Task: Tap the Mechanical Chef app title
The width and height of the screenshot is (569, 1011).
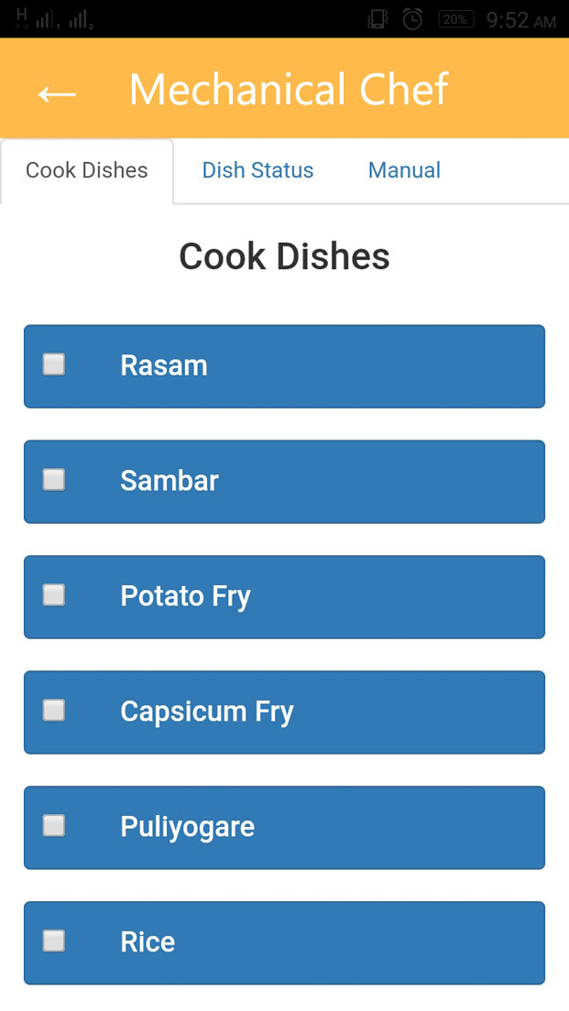Action: tap(289, 90)
